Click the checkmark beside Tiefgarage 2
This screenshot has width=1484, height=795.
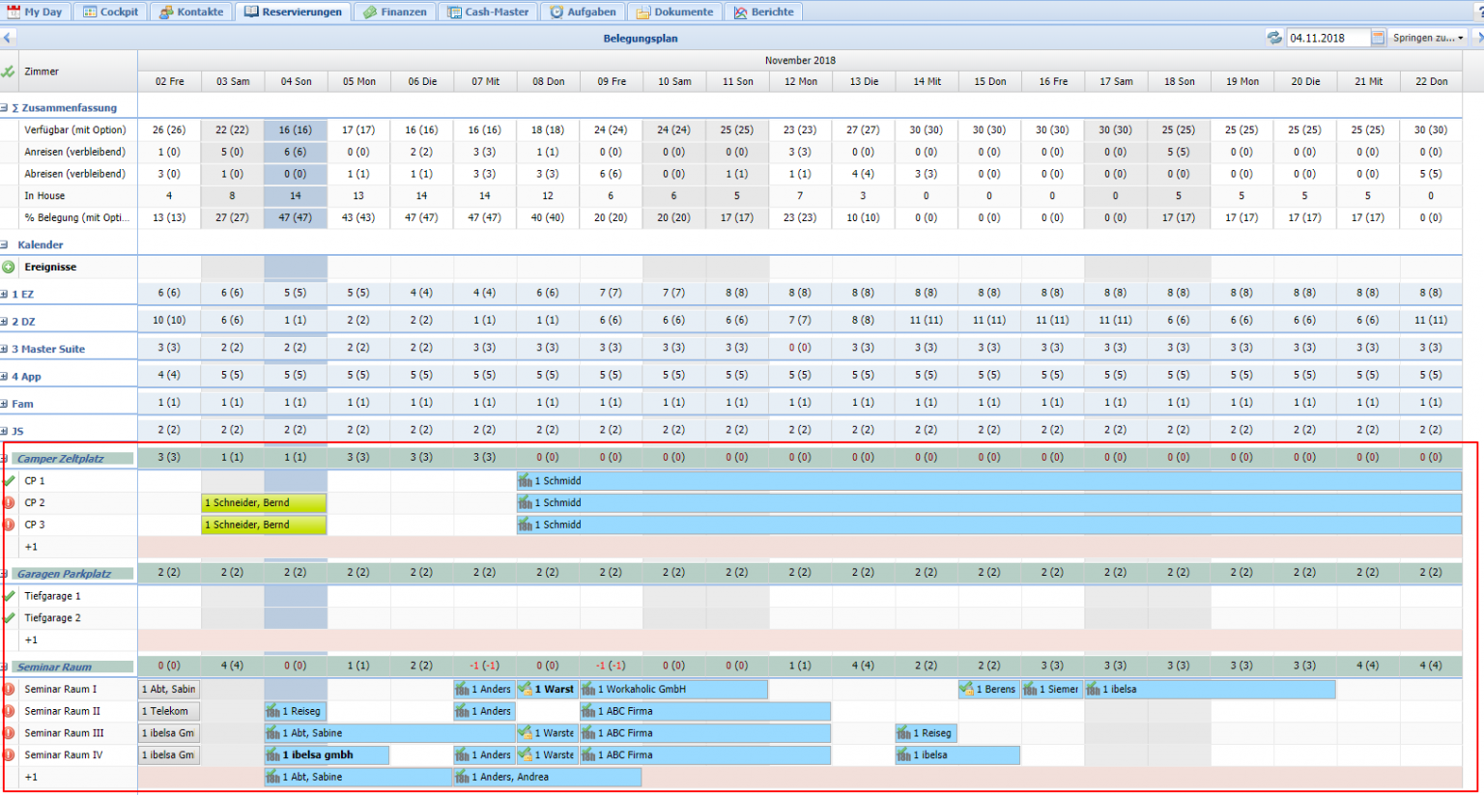(x=9, y=618)
